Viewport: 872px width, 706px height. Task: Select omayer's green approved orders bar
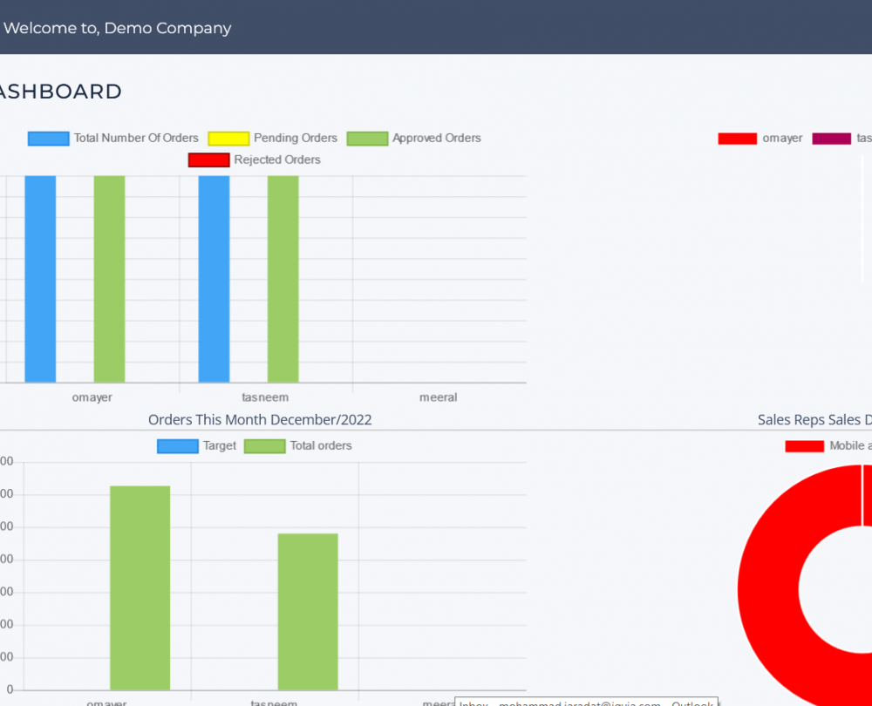pyautogui.click(x=109, y=279)
